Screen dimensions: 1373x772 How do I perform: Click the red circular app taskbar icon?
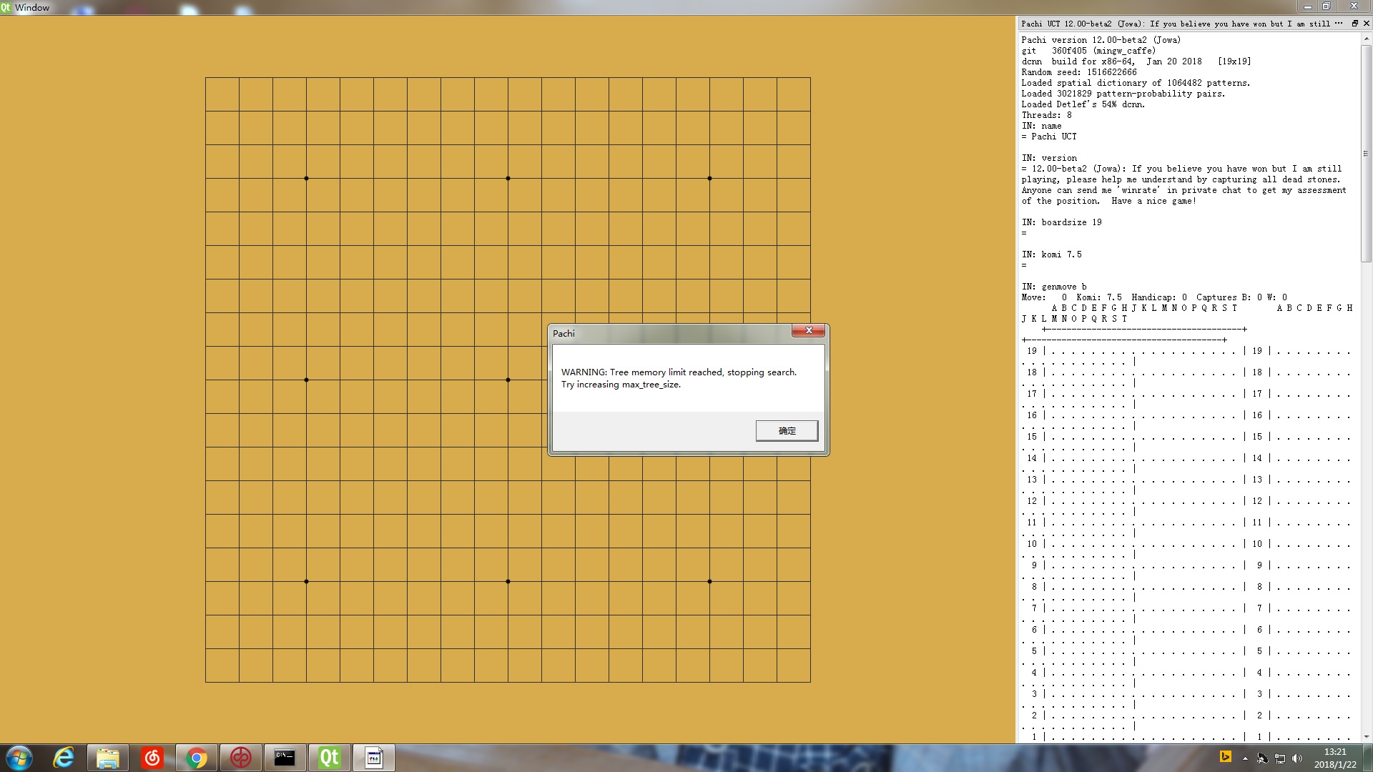(240, 758)
